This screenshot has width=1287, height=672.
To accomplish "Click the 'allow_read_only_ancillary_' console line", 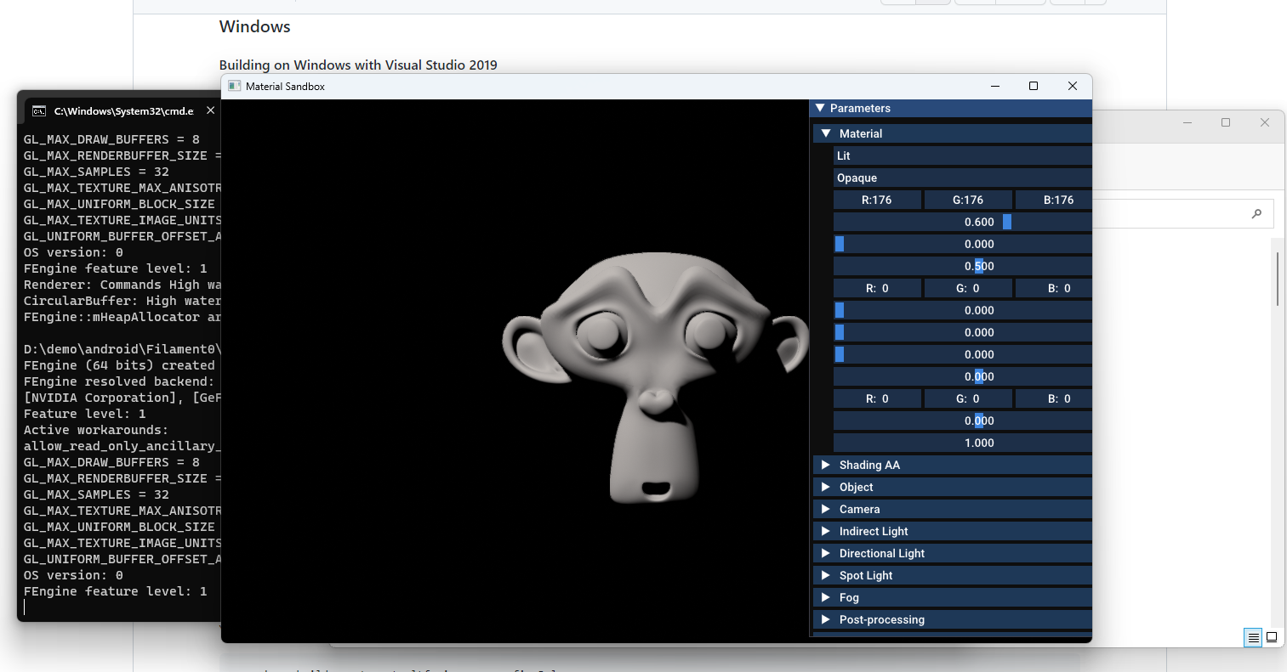I will tap(122, 446).
